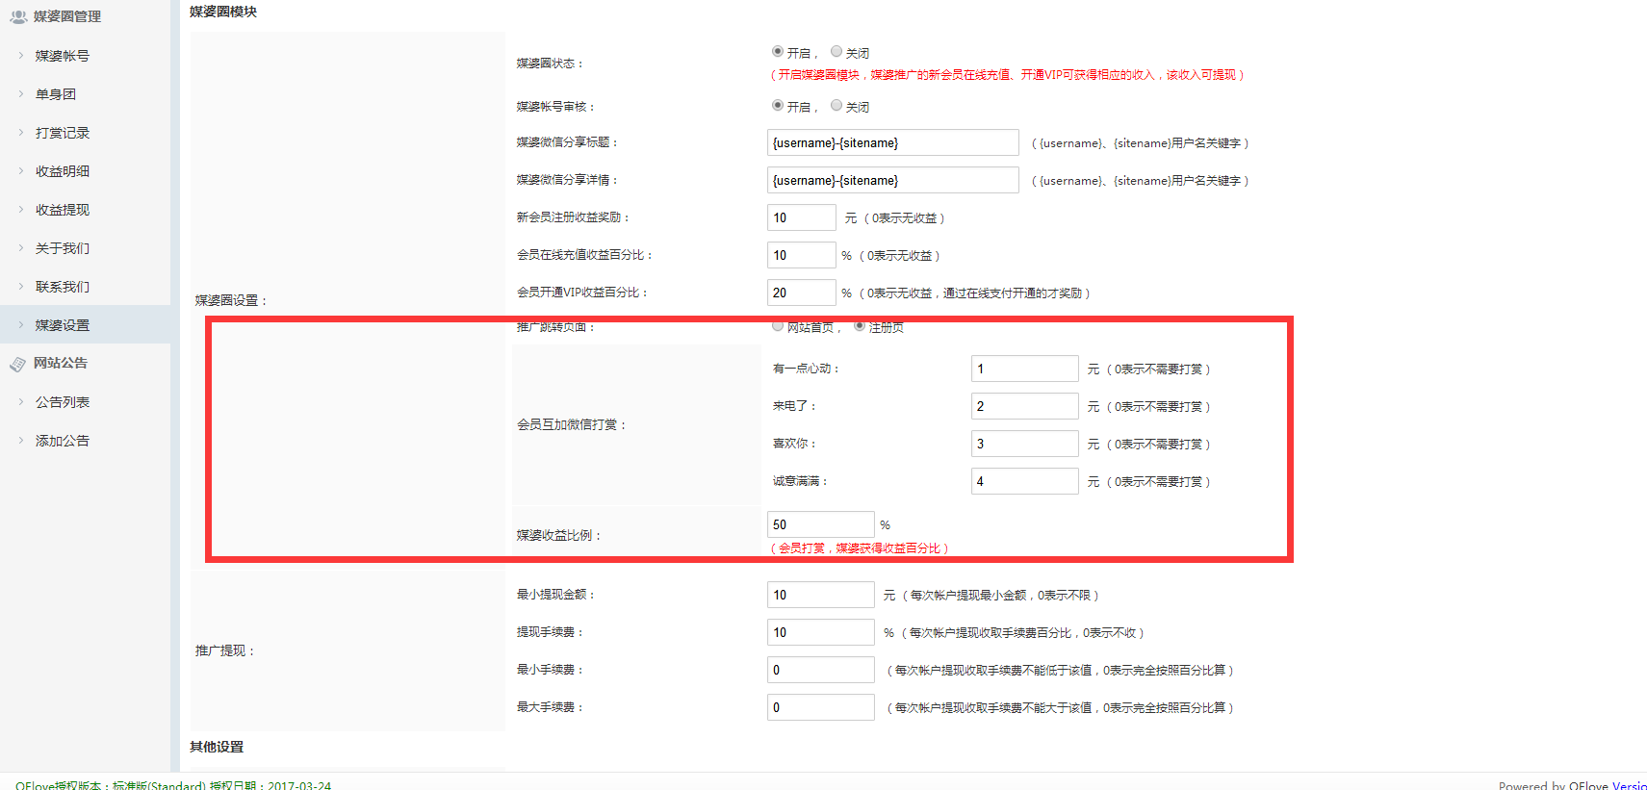This screenshot has height=790, width=1647.
Task: Set 媒婆圈状态 to 开启
Action: [x=778, y=51]
